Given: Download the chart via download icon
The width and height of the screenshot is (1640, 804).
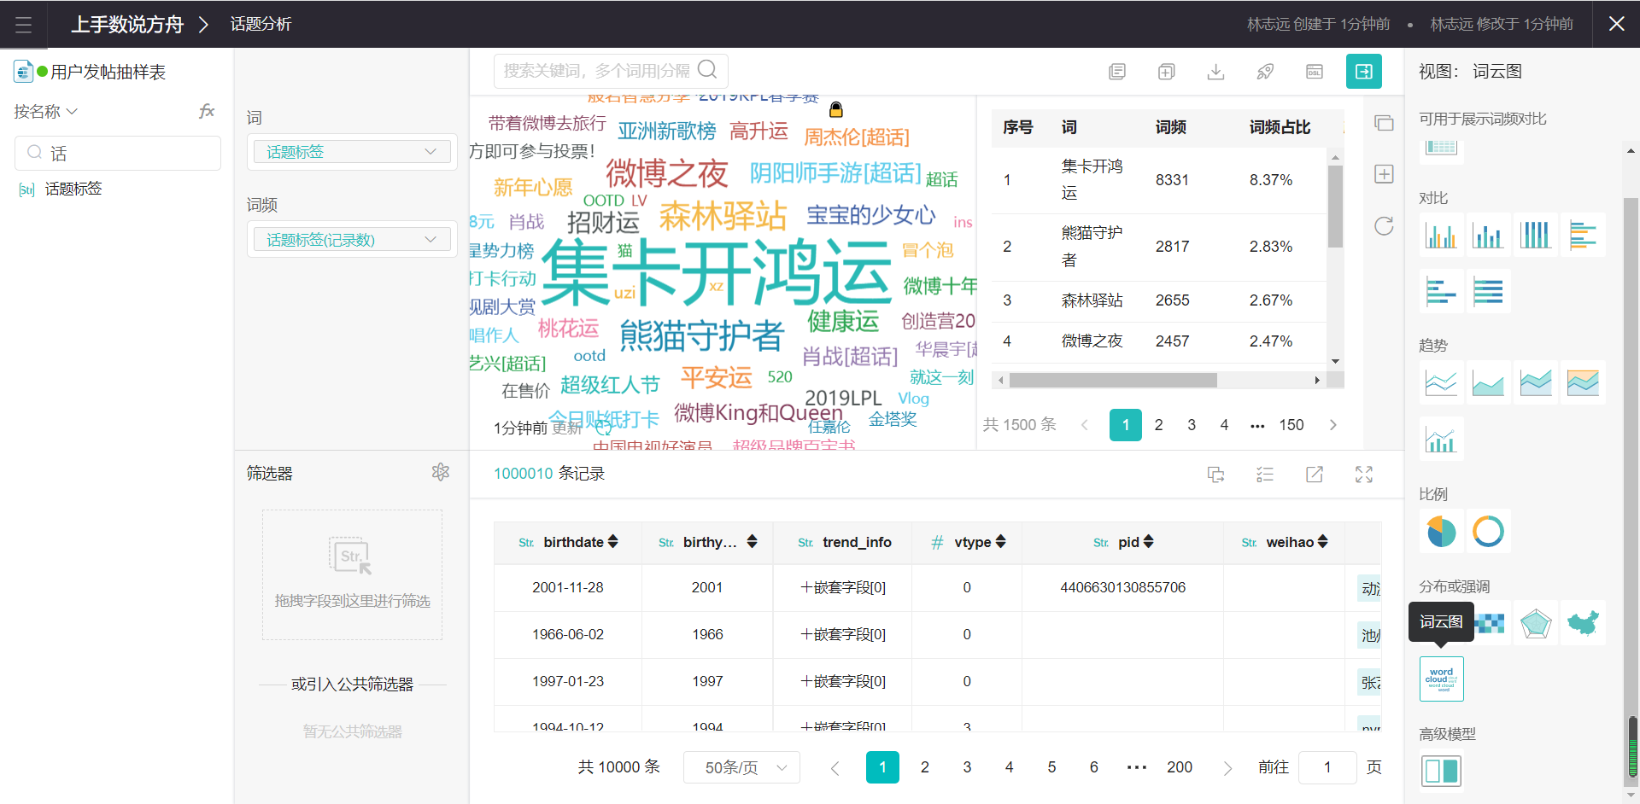Looking at the screenshot, I should tap(1216, 72).
